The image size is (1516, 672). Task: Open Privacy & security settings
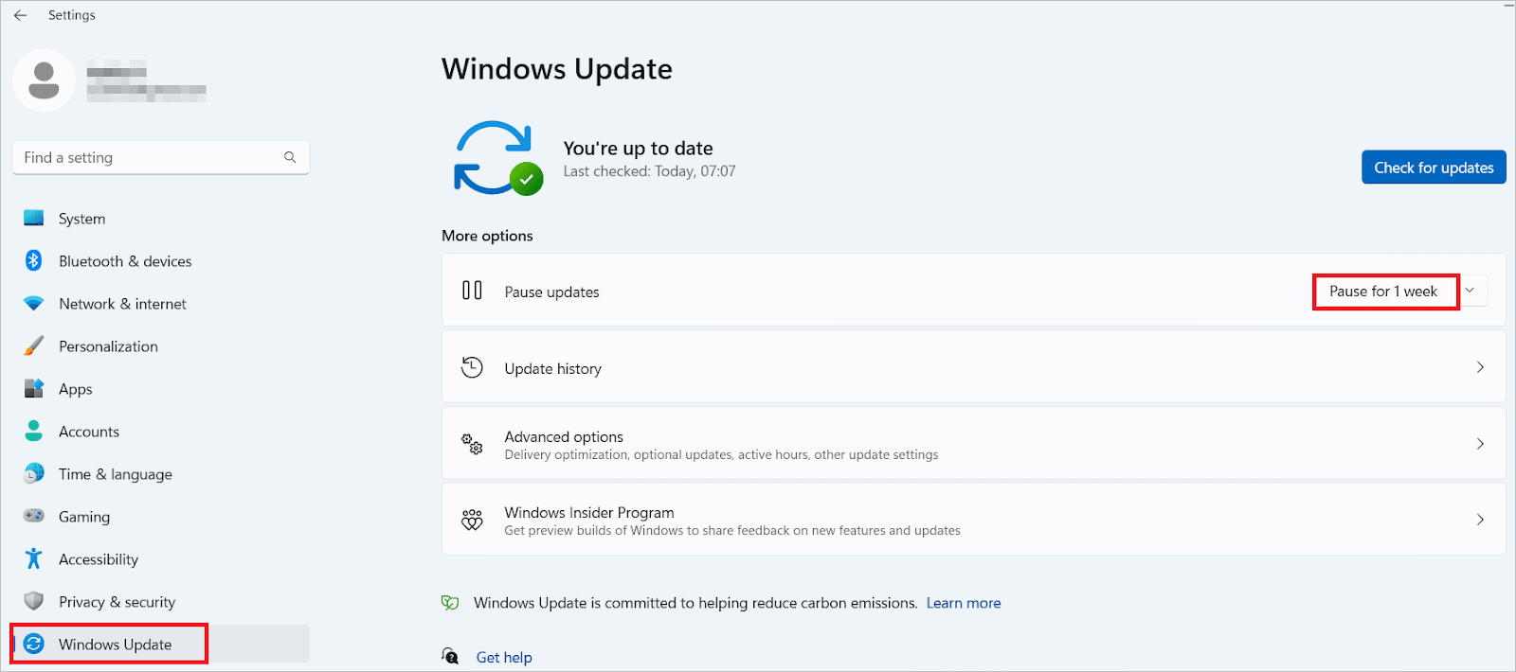(161, 602)
